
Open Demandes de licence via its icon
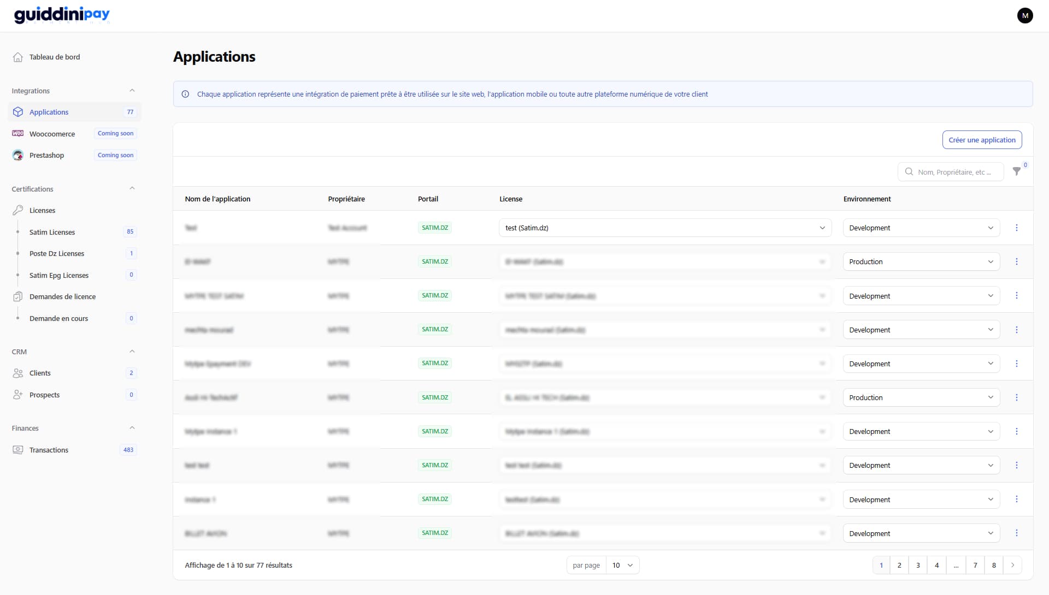[x=19, y=296]
